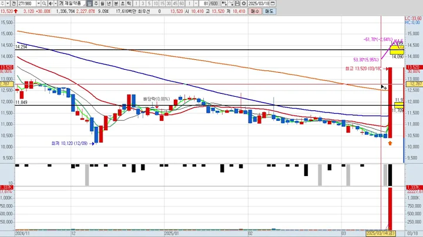
Task: Click the custom interval combo box
Action: pyautogui.click(x=192, y=4)
